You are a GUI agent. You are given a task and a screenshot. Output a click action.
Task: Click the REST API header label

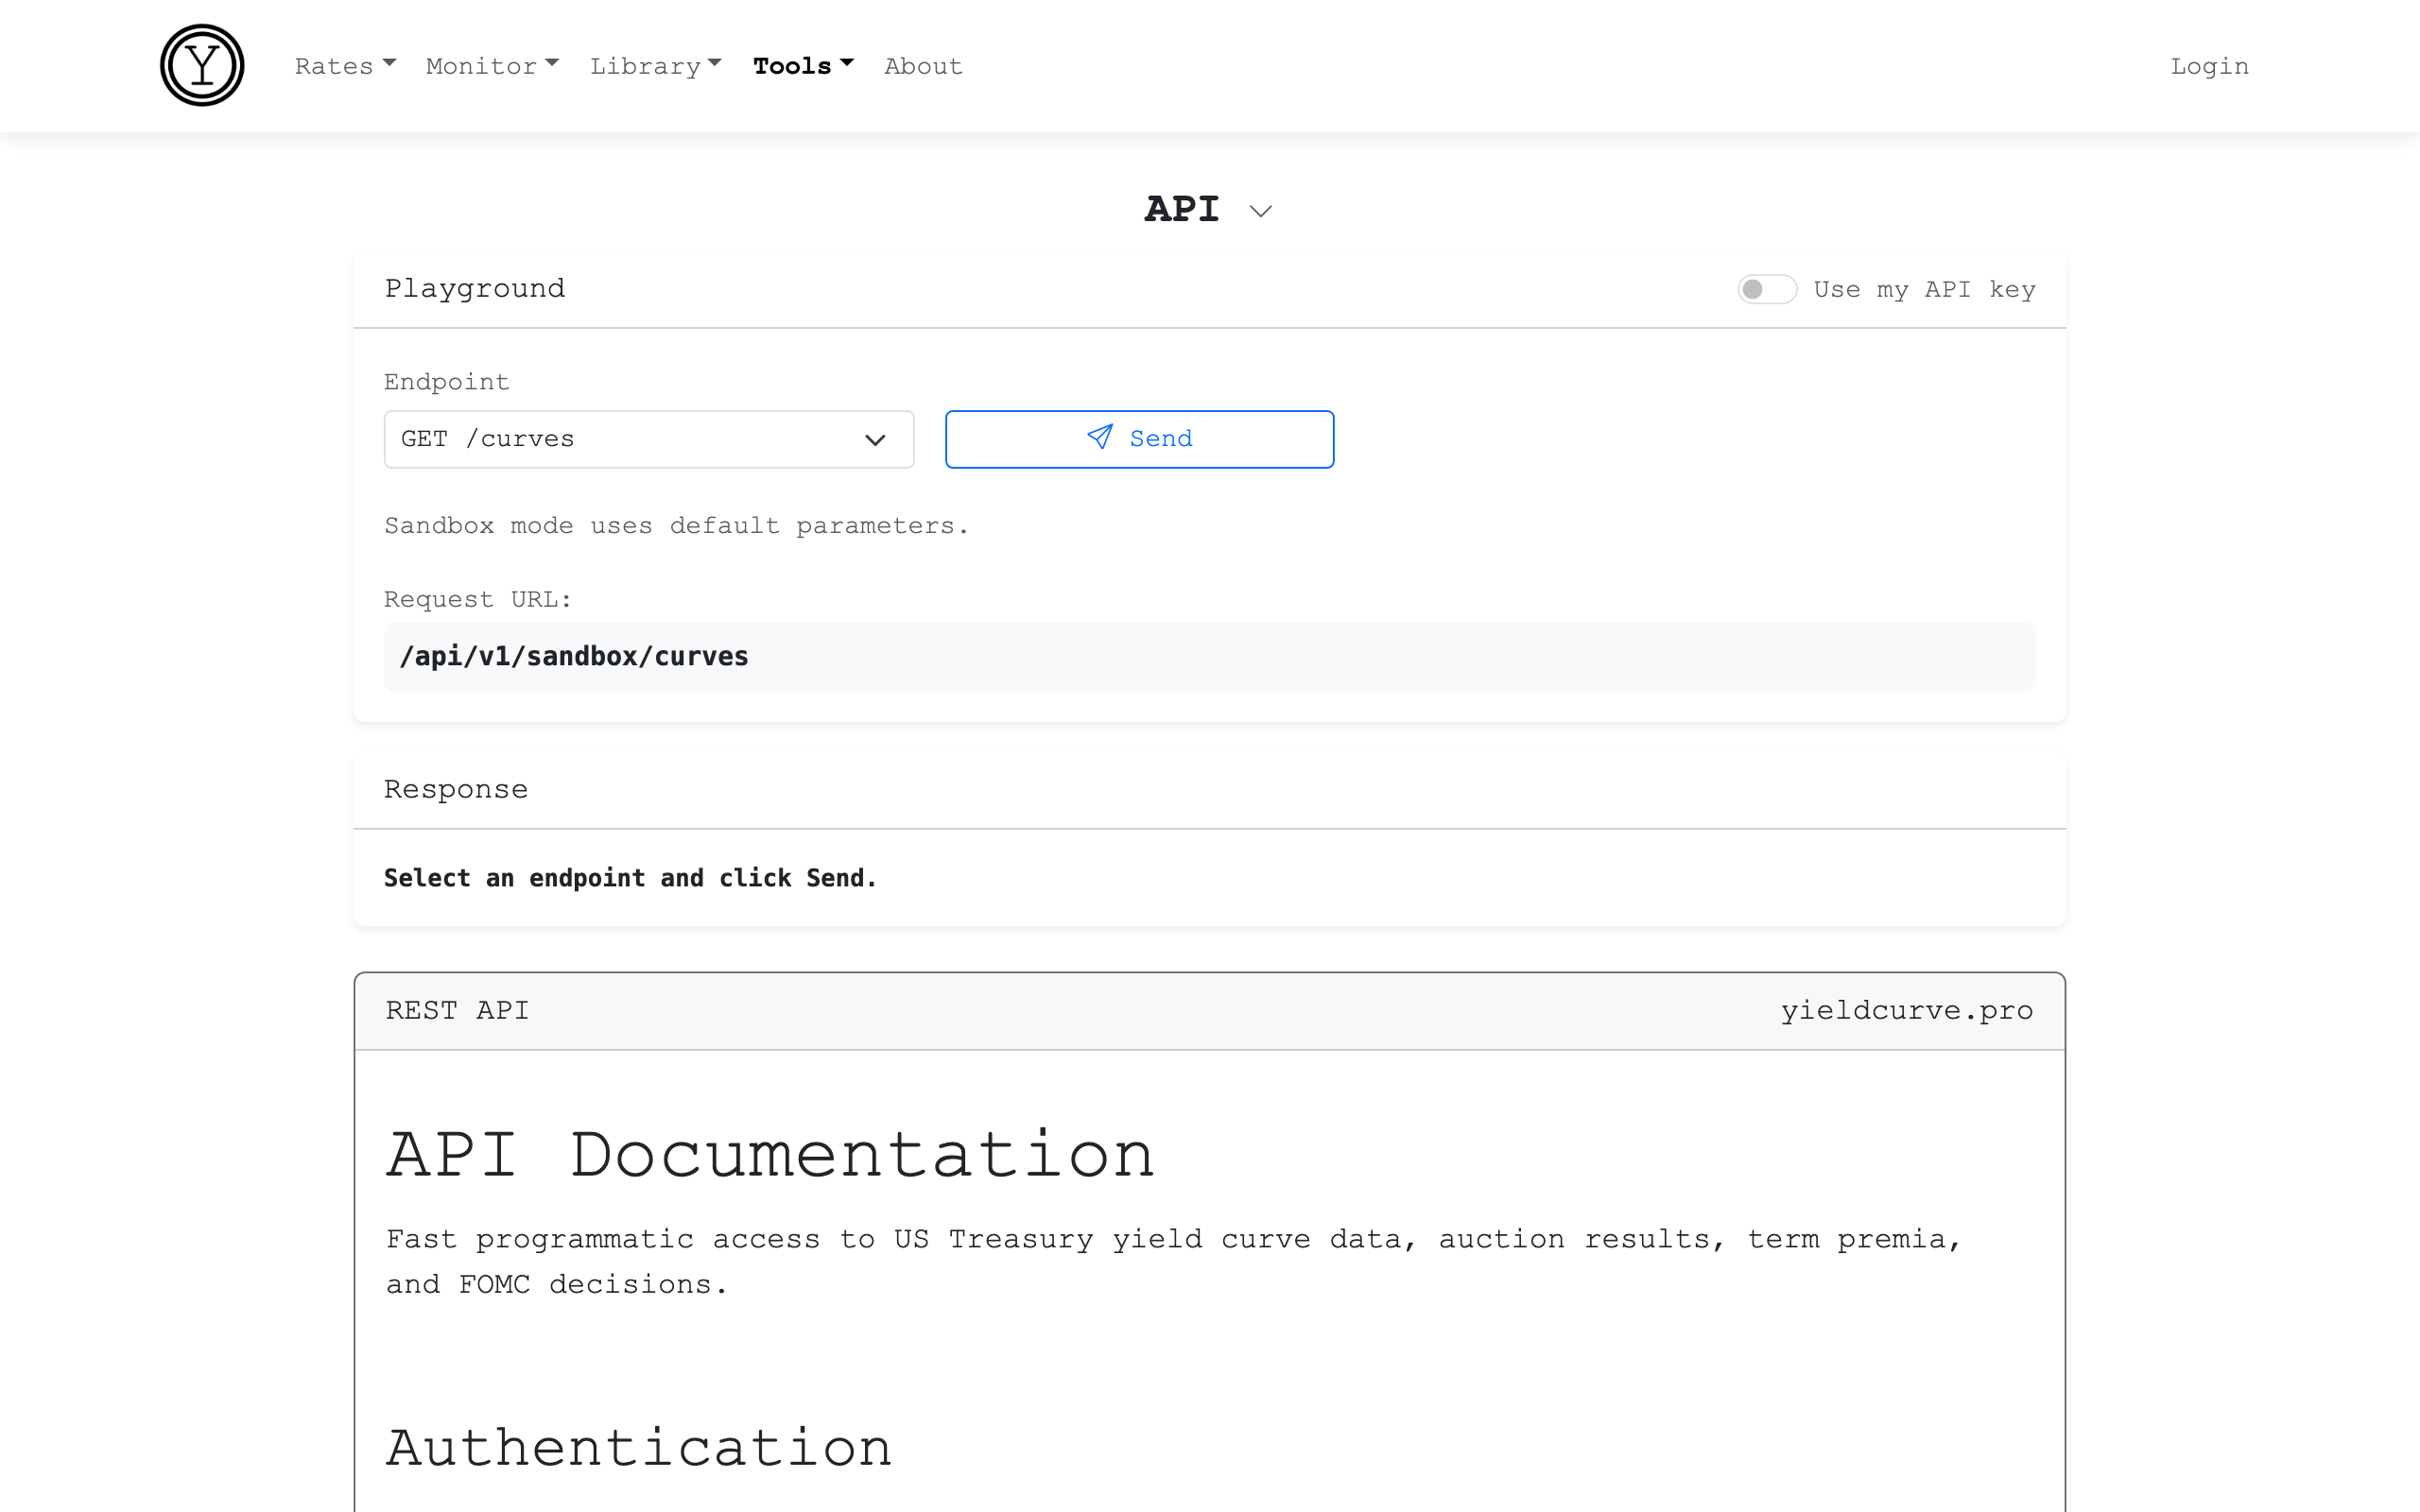pyautogui.click(x=457, y=1010)
